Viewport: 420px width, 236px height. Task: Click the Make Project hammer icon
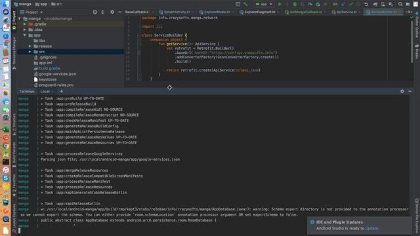(245, 4)
